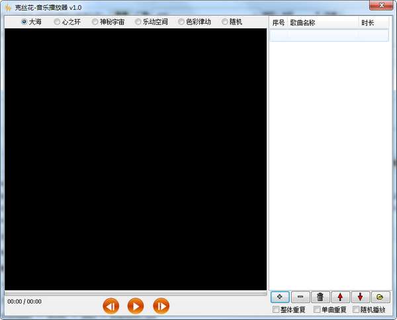The image size is (397, 320).
Task: Move song up with red up arrow
Action: pos(340,297)
